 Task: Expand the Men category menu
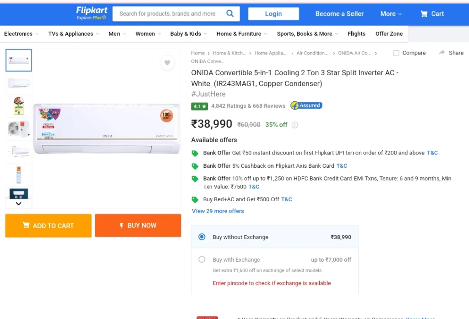point(117,34)
